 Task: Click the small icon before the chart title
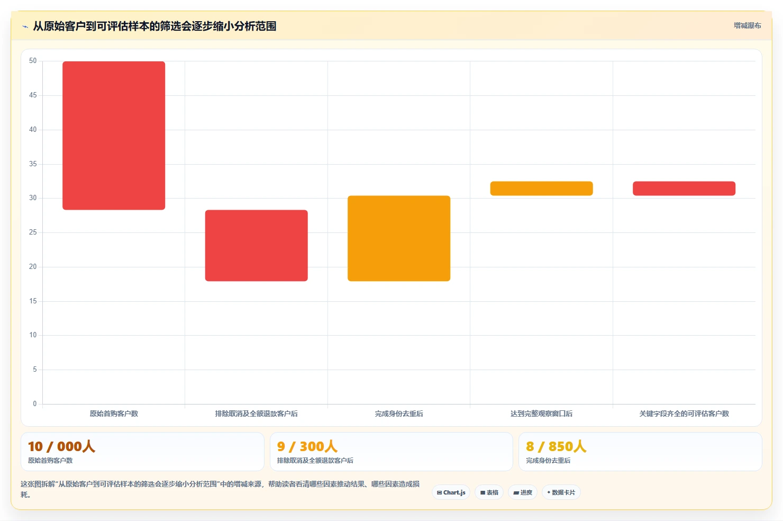pyautogui.click(x=25, y=26)
